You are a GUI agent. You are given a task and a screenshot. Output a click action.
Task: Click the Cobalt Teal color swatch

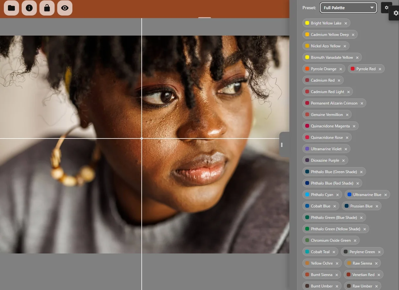[307, 252]
